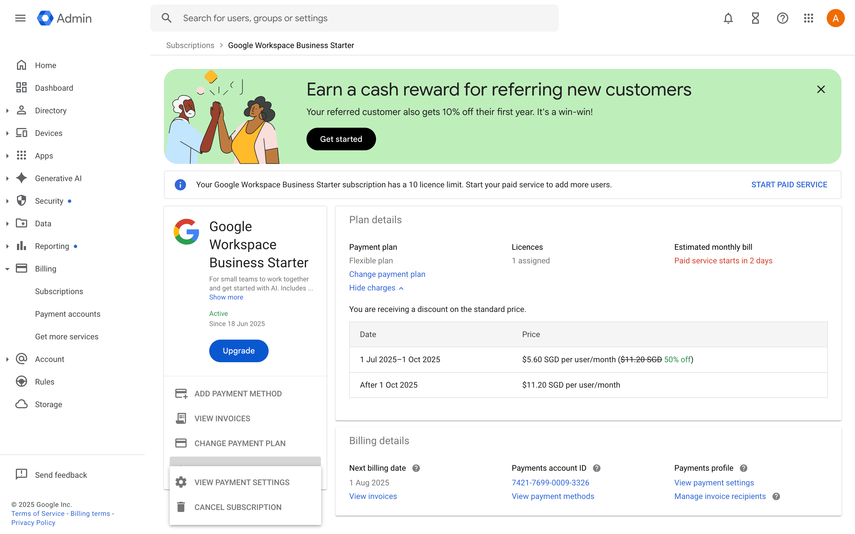Click the Start Paid Service link

pyautogui.click(x=789, y=185)
